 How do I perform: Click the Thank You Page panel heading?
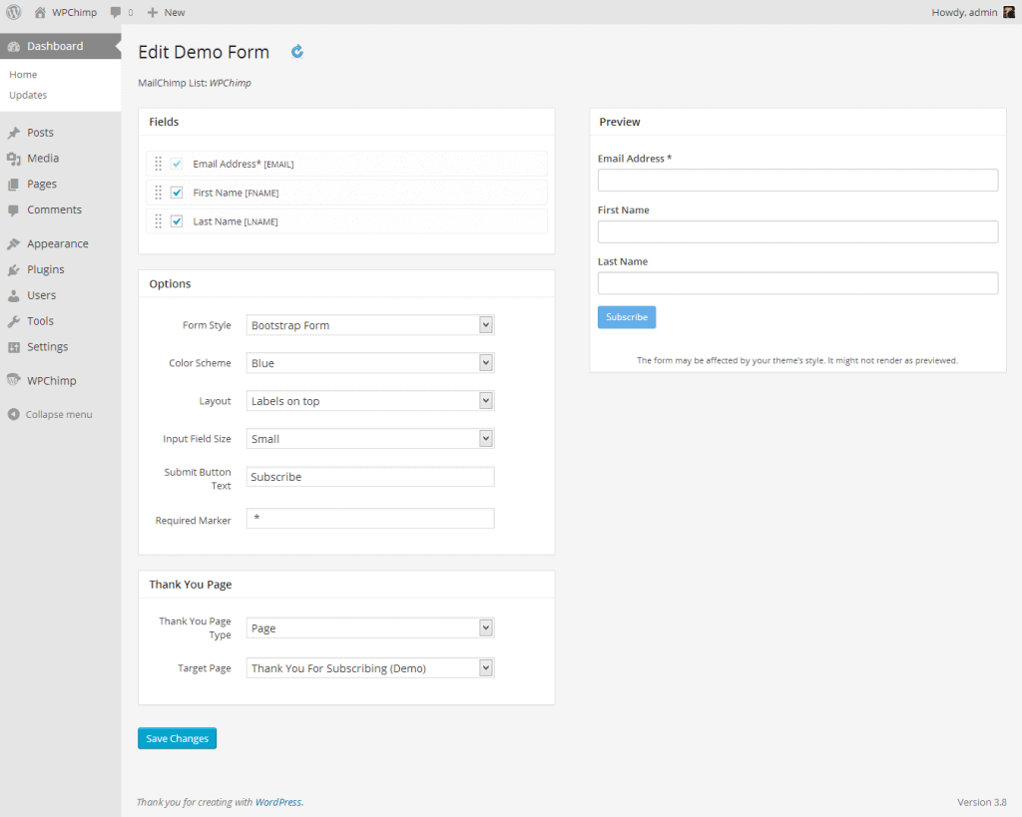[191, 585]
